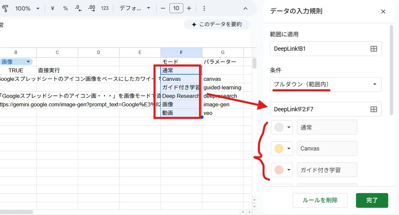Decrease decimal places
The height and width of the screenshot is (215, 399).
pyautogui.click(x=78, y=8)
